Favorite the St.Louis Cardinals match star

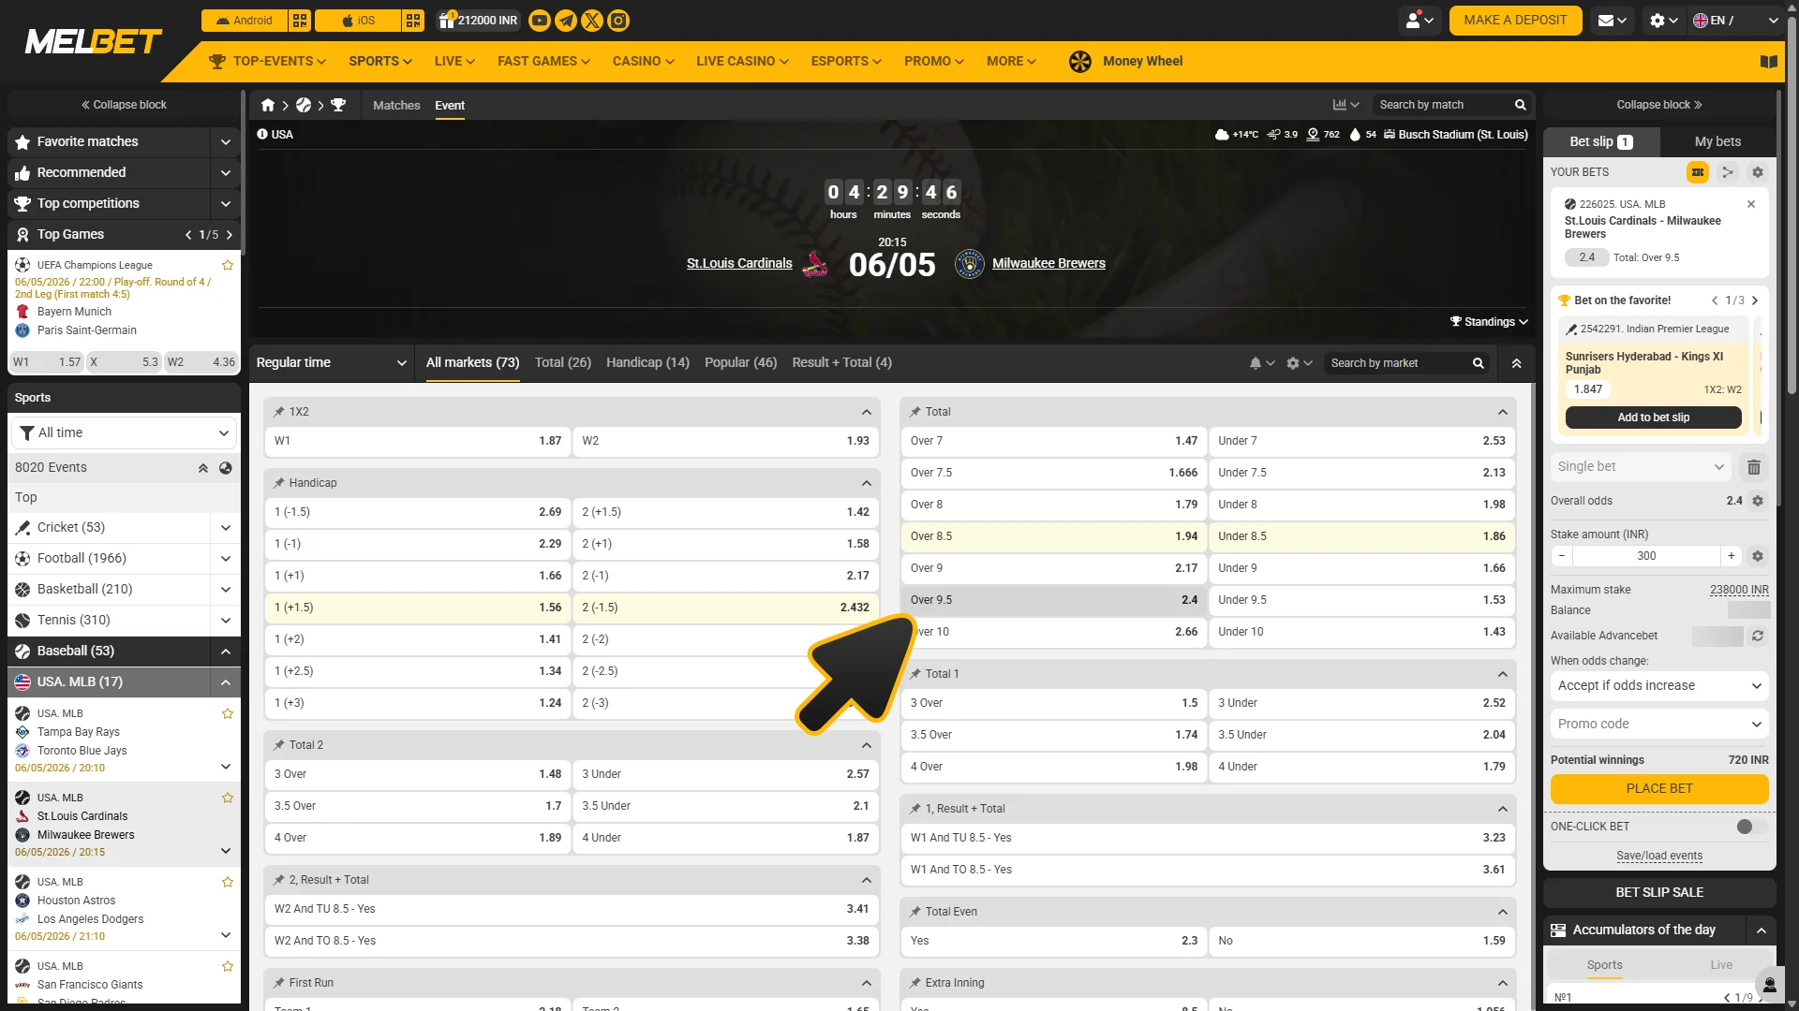point(228,798)
